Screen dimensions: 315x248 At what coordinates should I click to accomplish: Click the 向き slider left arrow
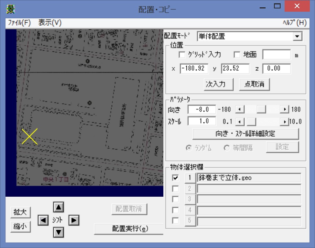tap(239, 110)
